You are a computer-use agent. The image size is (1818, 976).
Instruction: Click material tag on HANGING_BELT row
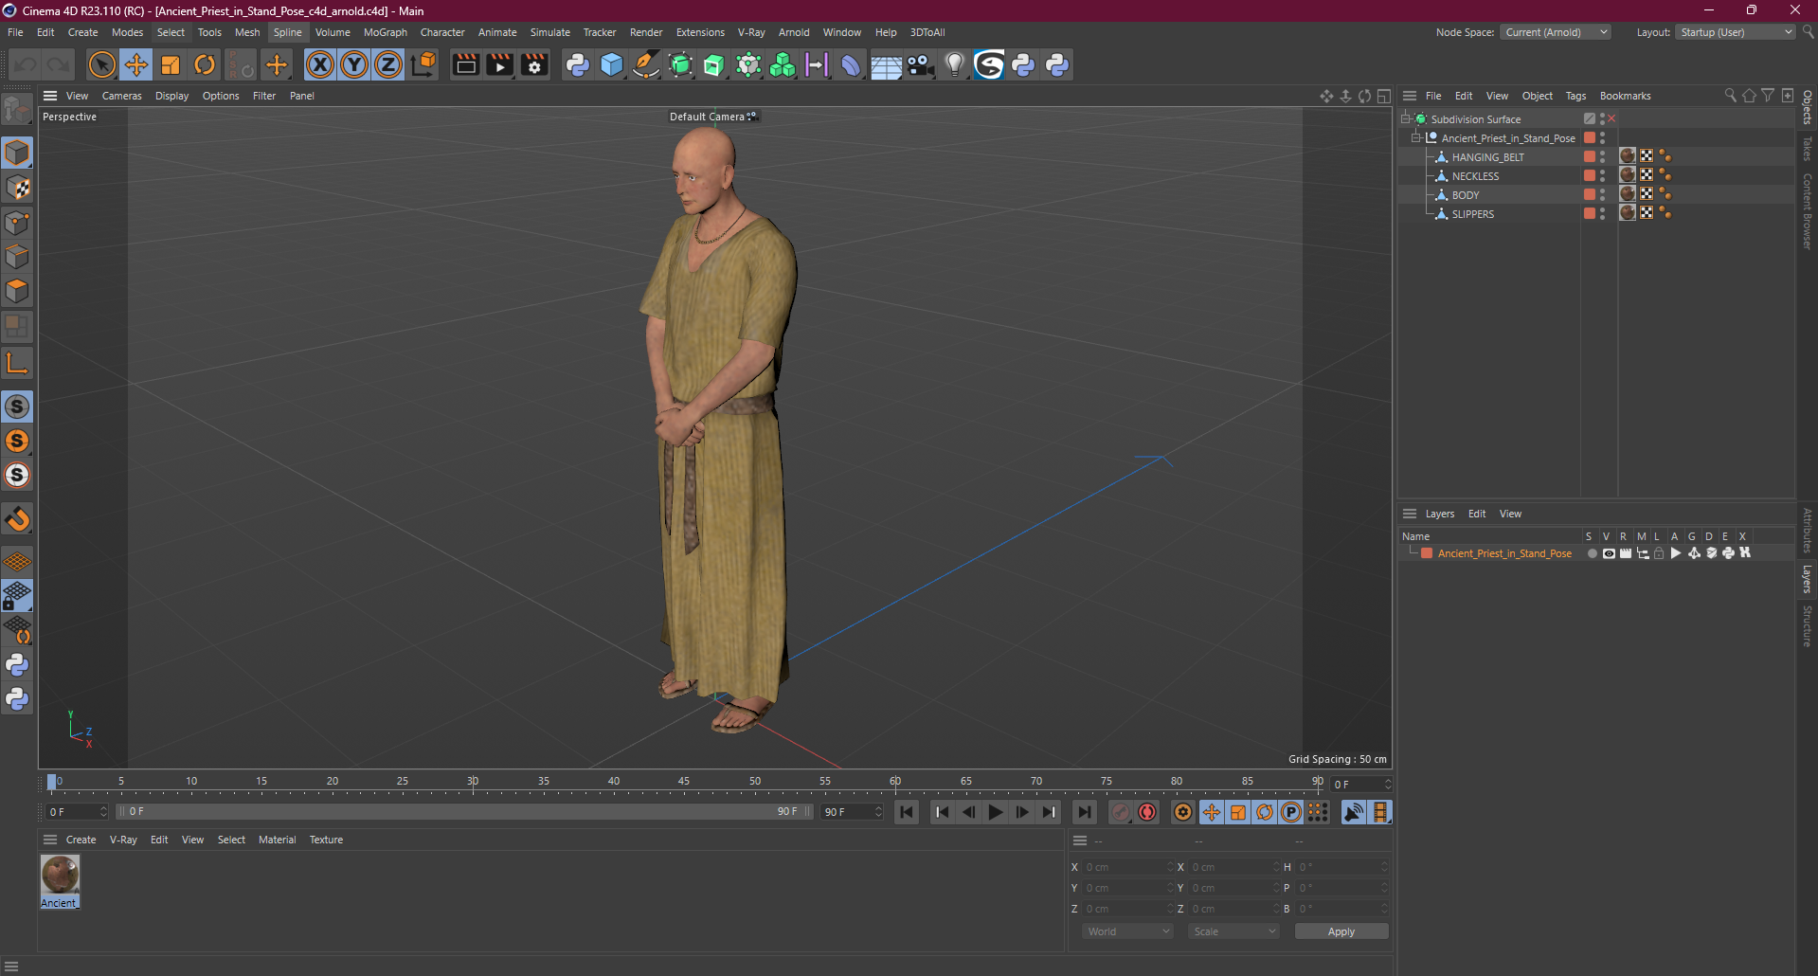[1628, 156]
